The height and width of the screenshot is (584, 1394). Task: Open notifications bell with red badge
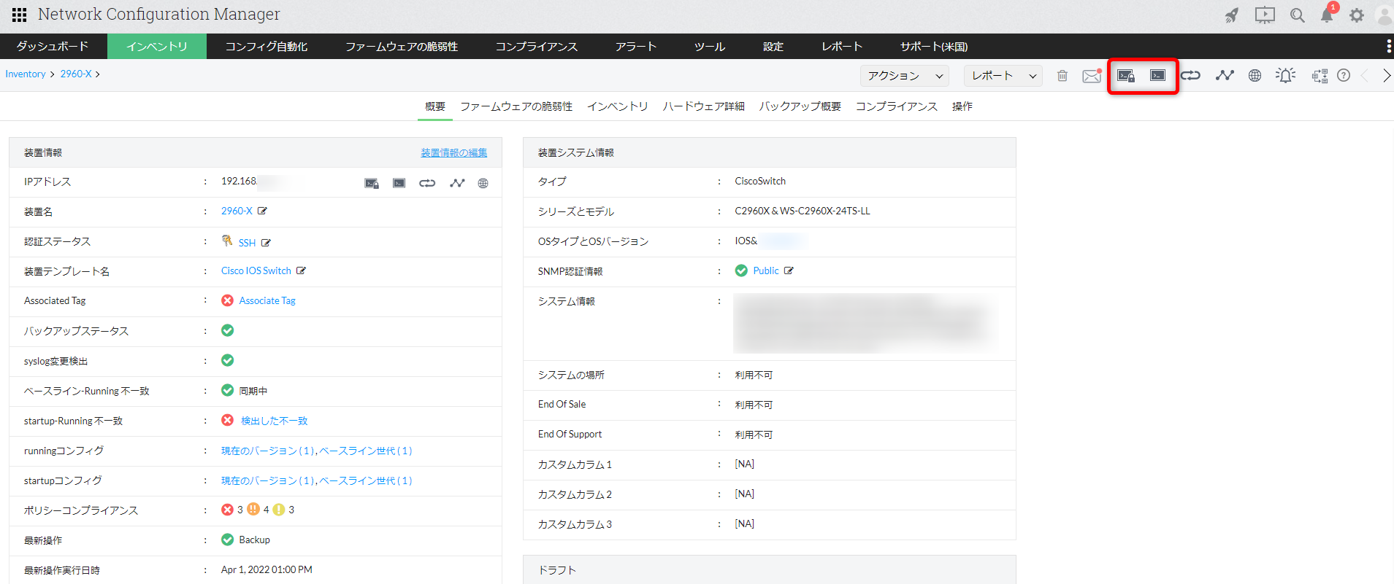[1327, 15]
